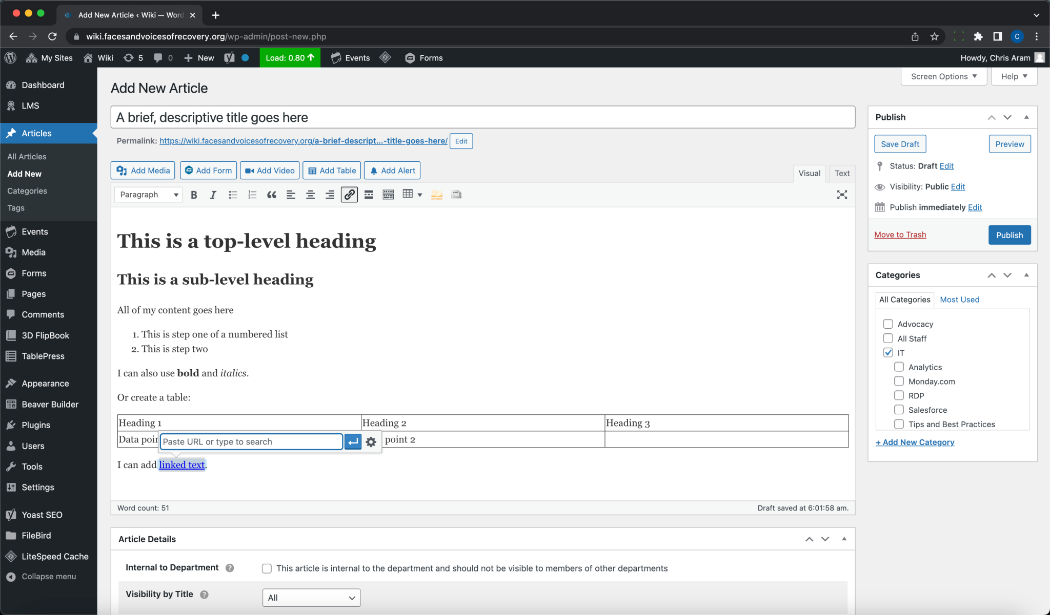Check the Advocacy category
Screen dimensions: 1050x615
888,324
